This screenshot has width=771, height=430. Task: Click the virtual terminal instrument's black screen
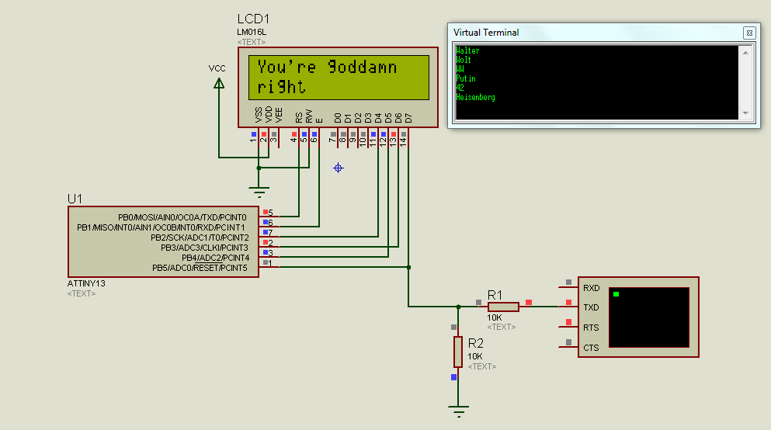648,317
